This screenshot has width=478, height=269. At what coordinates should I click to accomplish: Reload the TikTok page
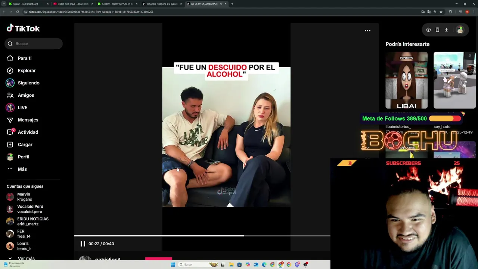pos(18,12)
